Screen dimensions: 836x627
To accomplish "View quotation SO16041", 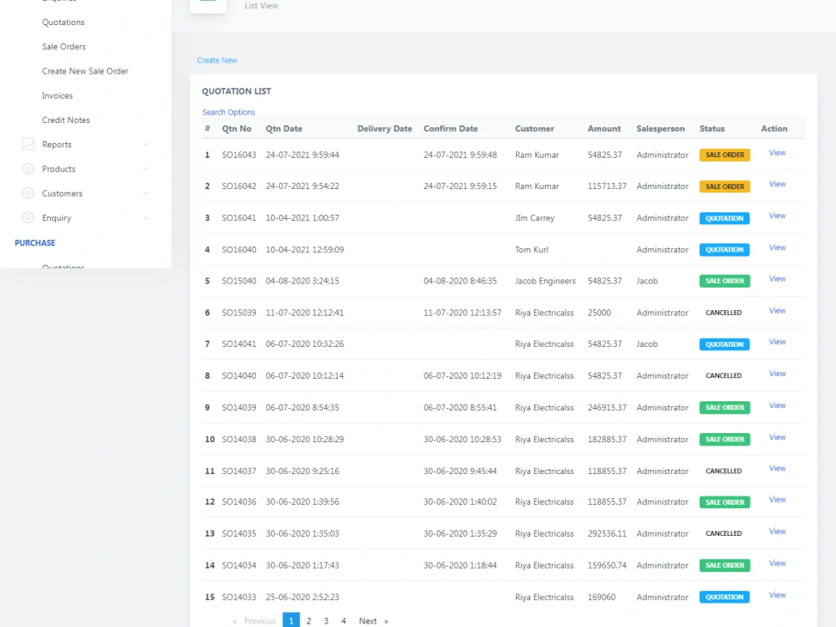I will (x=777, y=216).
